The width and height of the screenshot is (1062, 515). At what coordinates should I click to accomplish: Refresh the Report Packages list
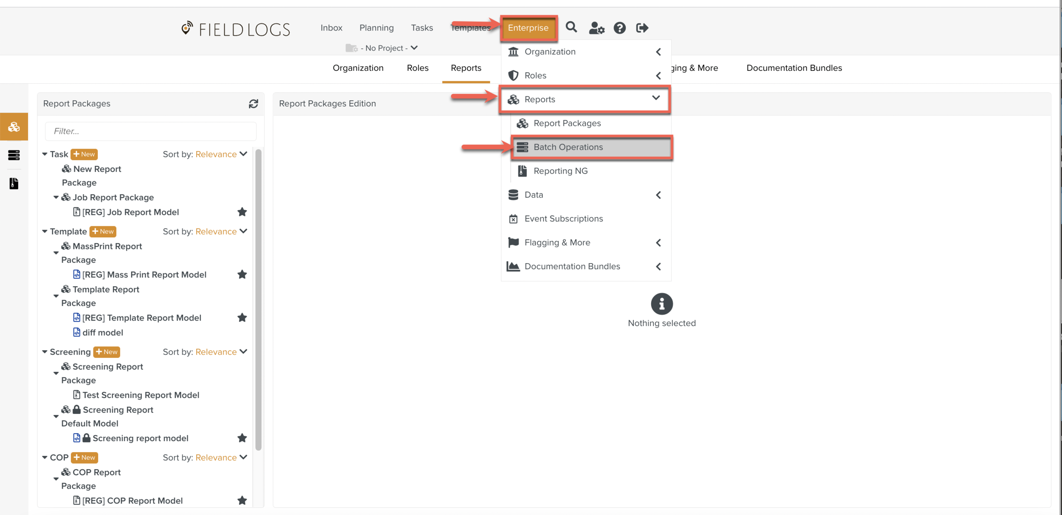(x=254, y=104)
